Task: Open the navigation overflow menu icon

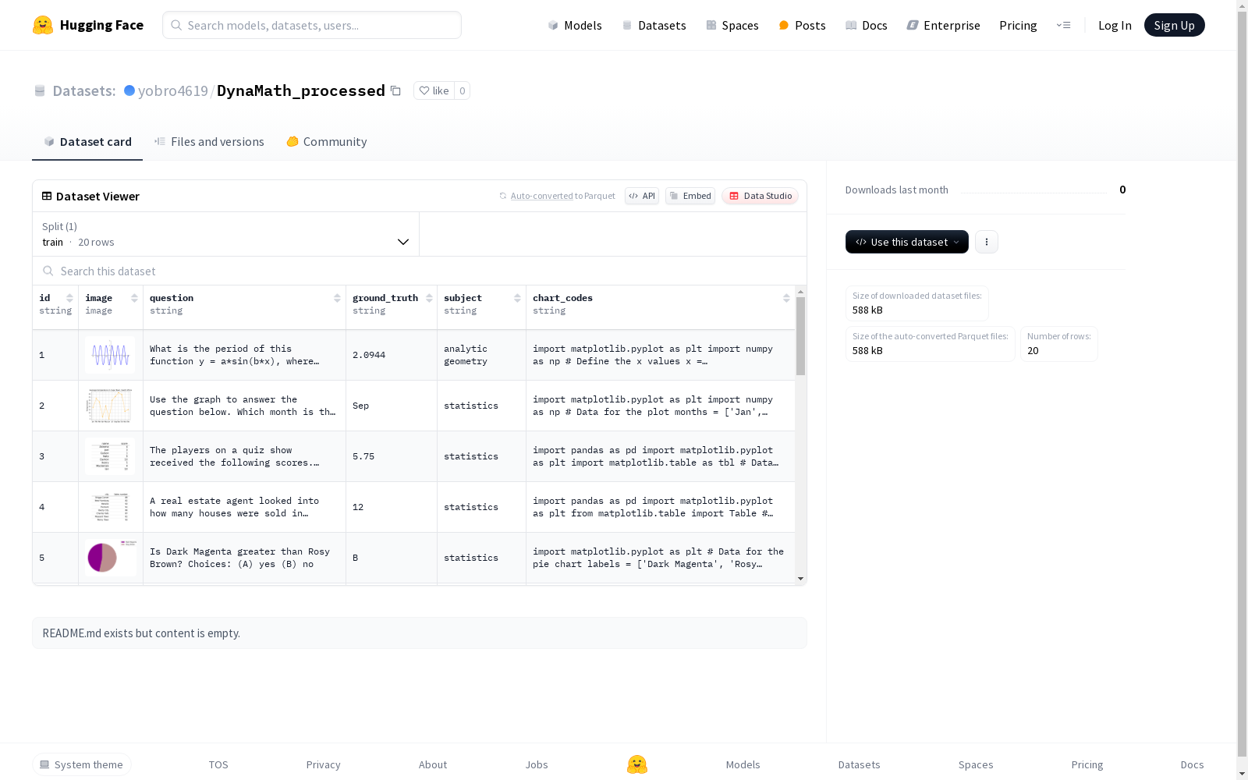Action: pos(1063,25)
